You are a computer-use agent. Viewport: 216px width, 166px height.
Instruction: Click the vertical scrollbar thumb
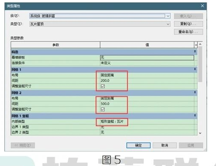click(x=200, y=64)
